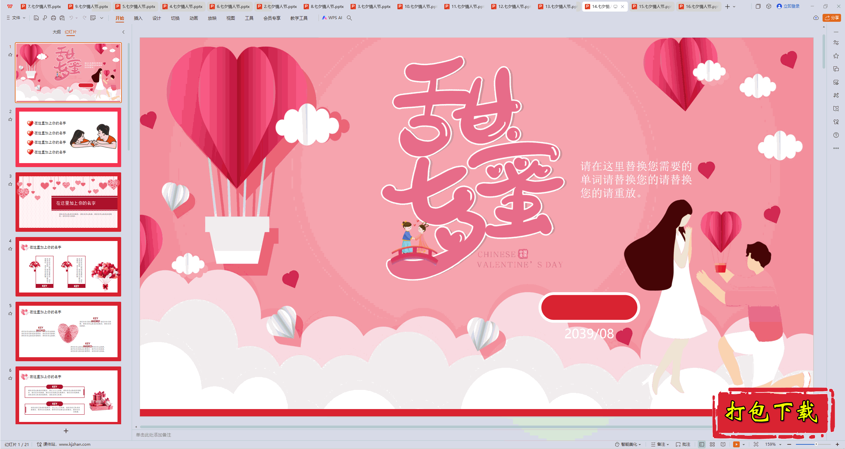Select slide 5 thumbnail with fingerprint heart
845x449 pixels.
coord(68,331)
